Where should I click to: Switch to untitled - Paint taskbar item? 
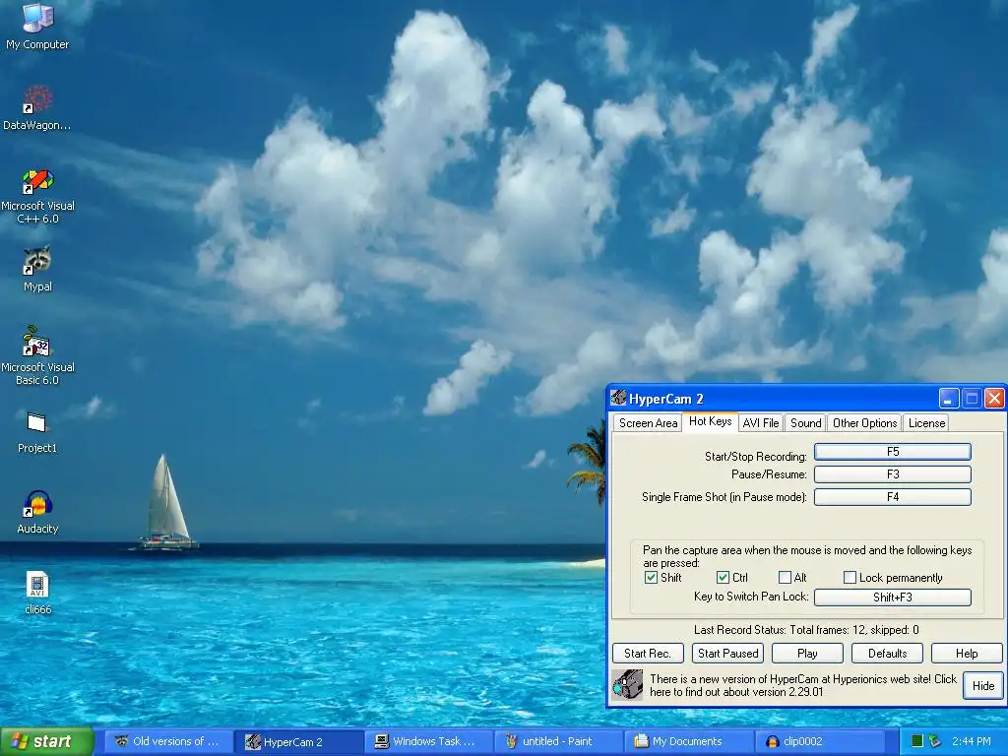pos(560,741)
